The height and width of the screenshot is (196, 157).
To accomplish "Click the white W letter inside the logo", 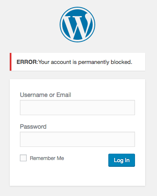I will (77, 26).
